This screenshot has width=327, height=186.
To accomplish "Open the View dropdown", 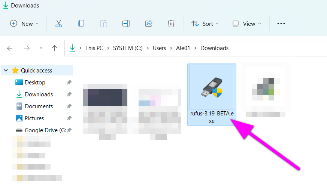I will point(247,24).
